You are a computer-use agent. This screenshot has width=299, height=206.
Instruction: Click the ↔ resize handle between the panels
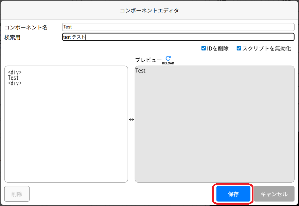coord(131,120)
